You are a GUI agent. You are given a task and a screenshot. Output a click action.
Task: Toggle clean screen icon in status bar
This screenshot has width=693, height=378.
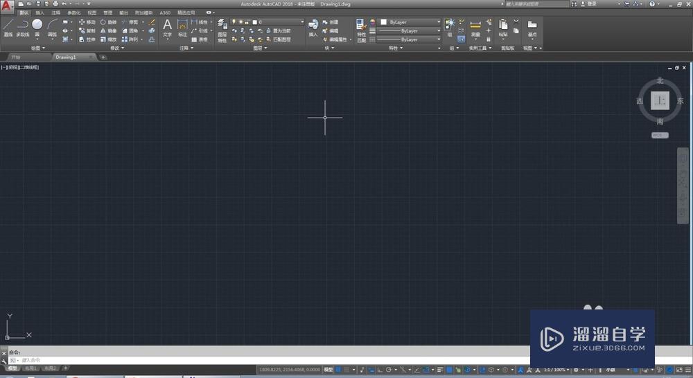point(679,370)
